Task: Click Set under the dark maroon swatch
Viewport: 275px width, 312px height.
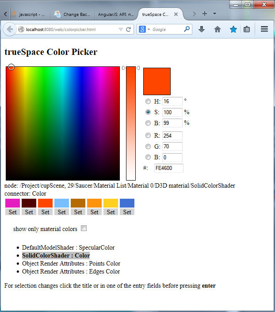Action: [29, 212]
